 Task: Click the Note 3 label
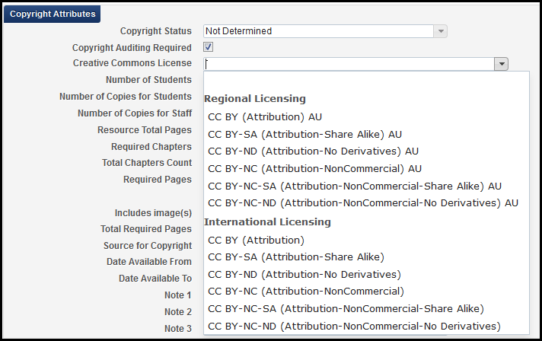click(177, 328)
